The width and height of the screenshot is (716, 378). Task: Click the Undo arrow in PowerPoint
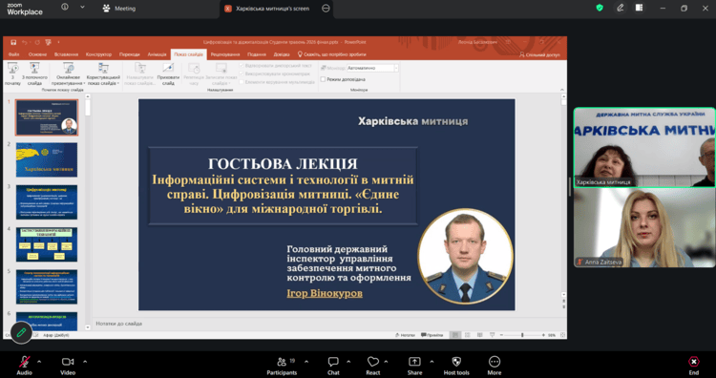pyautogui.click(x=26, y=42)
